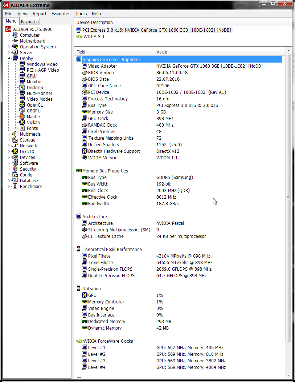The image size is (295, 382).
Task: Click the Multimedia speaker icon
Action: [x=15, y=134]
